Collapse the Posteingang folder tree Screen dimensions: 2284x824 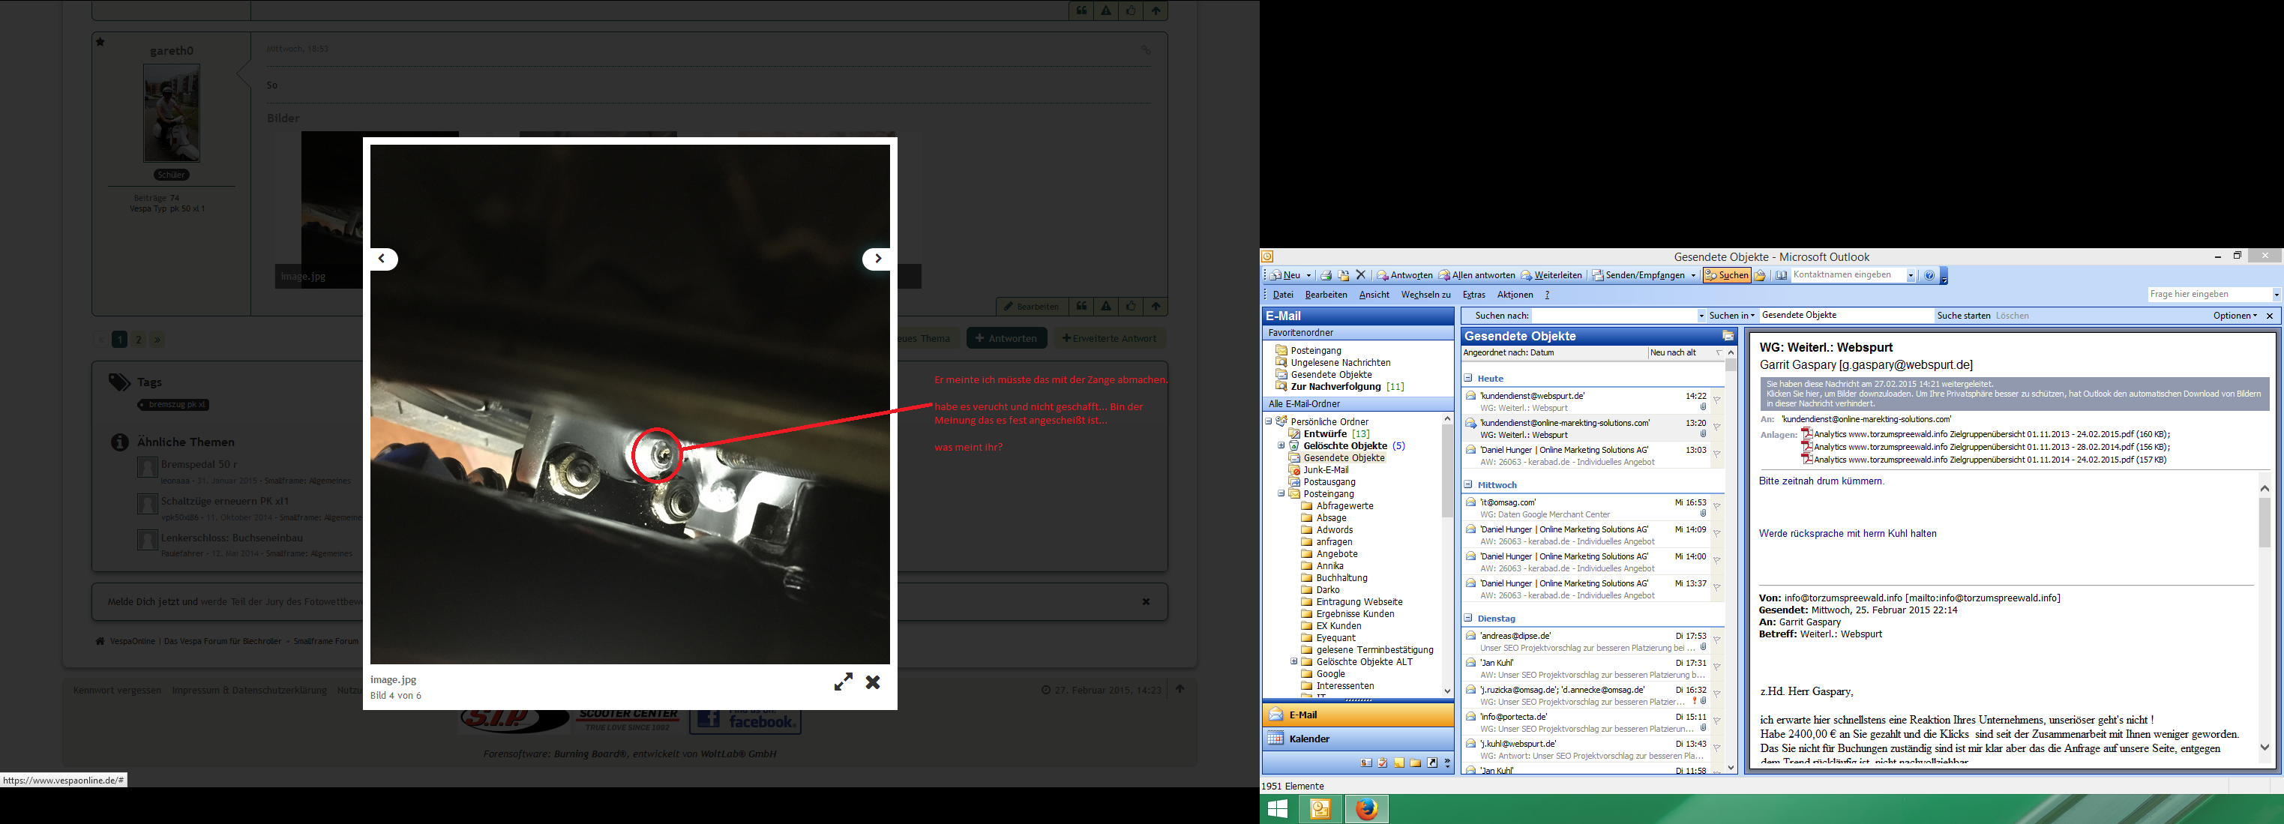1281,494
